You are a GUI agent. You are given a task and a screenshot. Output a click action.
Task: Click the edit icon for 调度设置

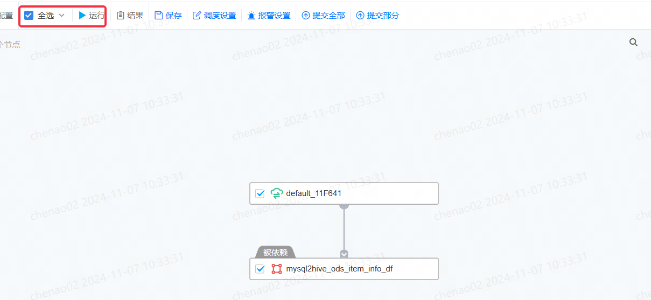(x=197, y=16)
